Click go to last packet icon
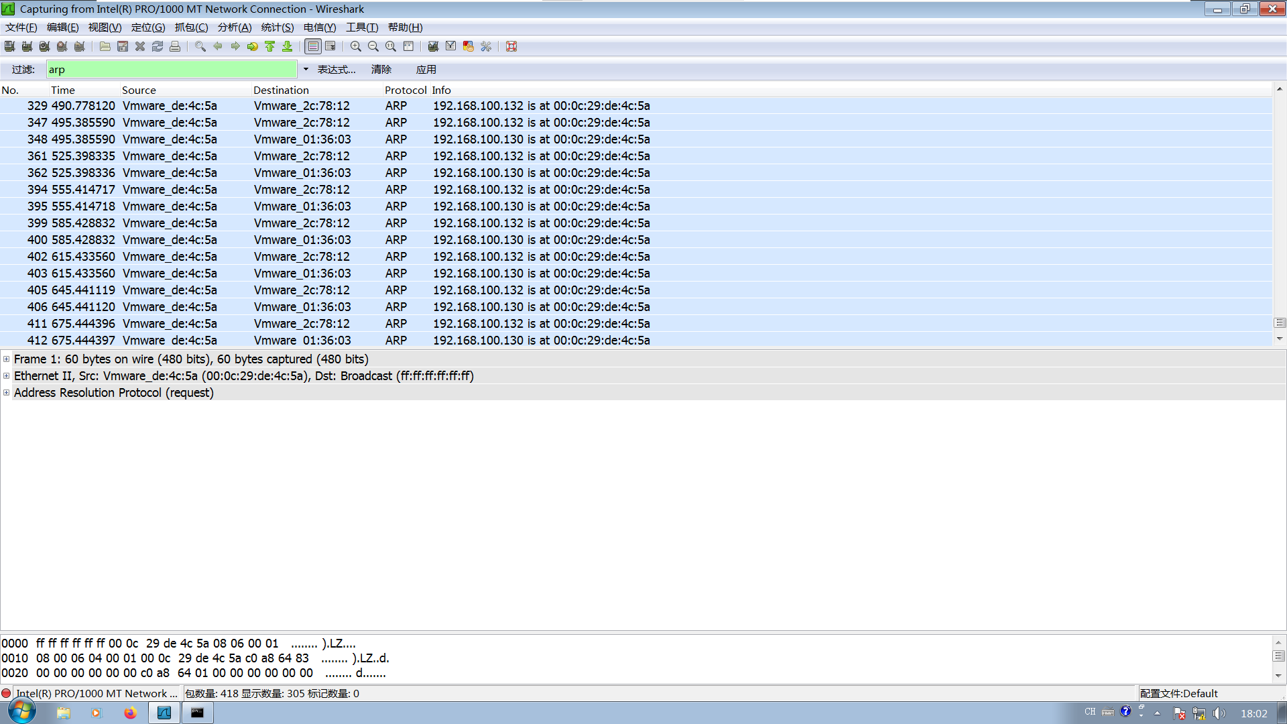 click(x=287, y=46)
